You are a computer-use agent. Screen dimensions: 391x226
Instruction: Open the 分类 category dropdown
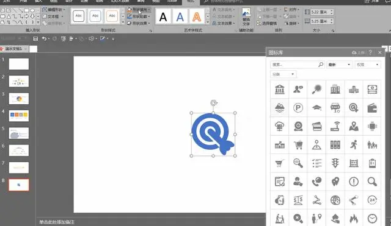pos(283,74)
